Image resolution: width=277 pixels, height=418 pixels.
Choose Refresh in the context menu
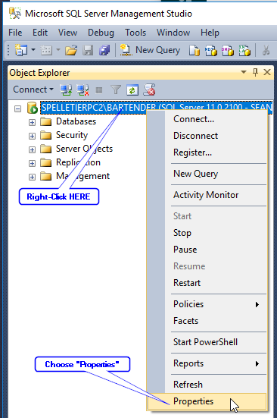click(207, 385)
